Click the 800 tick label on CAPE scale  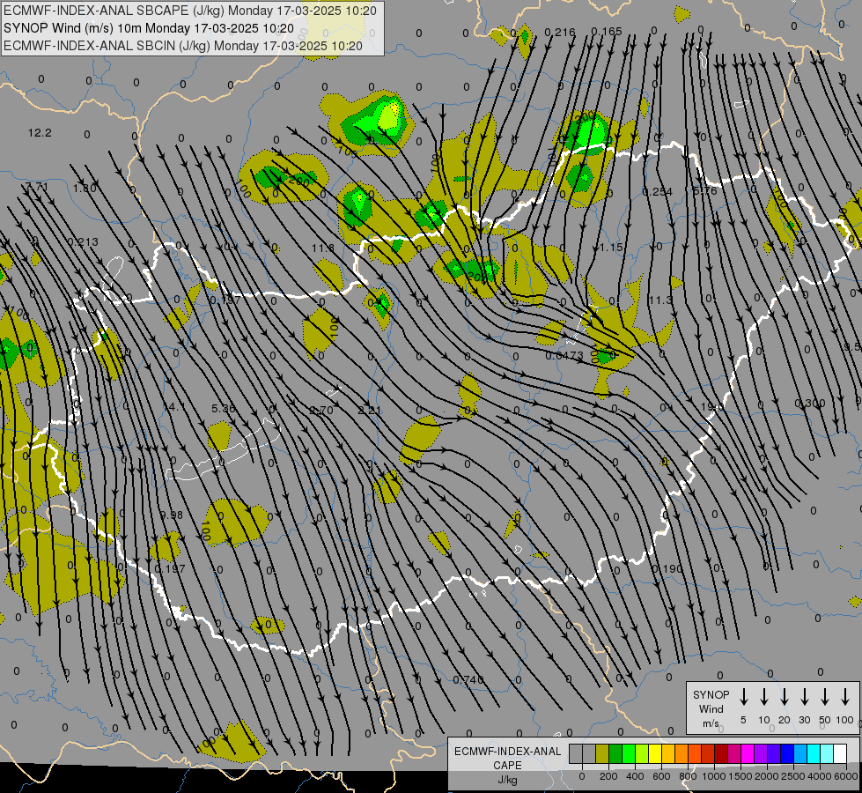[x=688, y=776]
